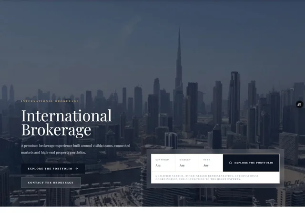Viewport: 305px width, 213px height.
Task: Click the Qualified Search description text
Action: click(207, 177)
